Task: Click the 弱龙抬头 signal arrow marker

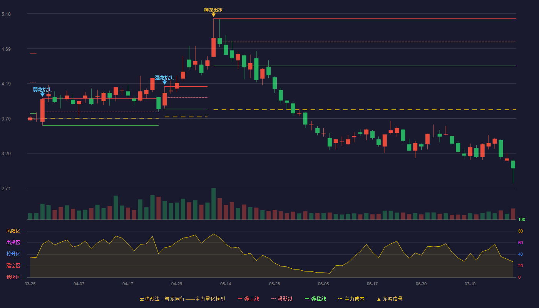Action: click(42, 94)
